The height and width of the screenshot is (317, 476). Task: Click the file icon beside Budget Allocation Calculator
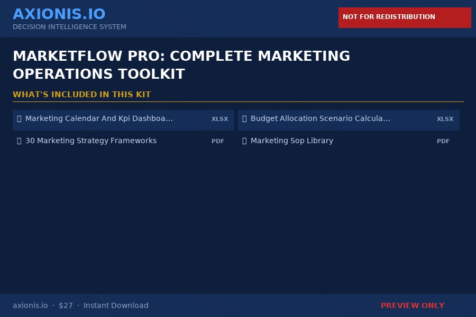pyautogui.click(x=245, y=118)
